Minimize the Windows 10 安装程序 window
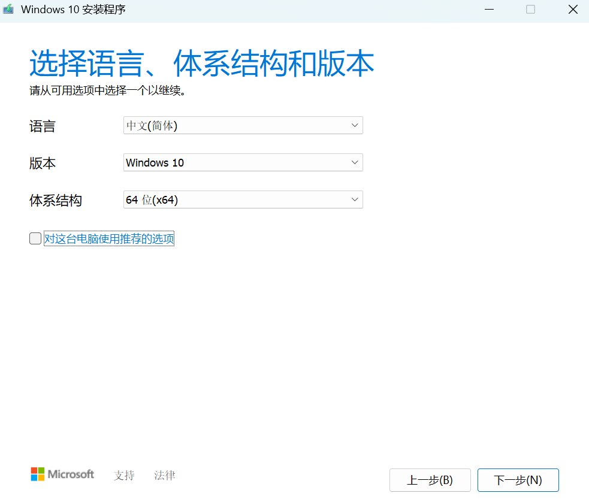This screenshot has width=589, height=502. [489, 10]
